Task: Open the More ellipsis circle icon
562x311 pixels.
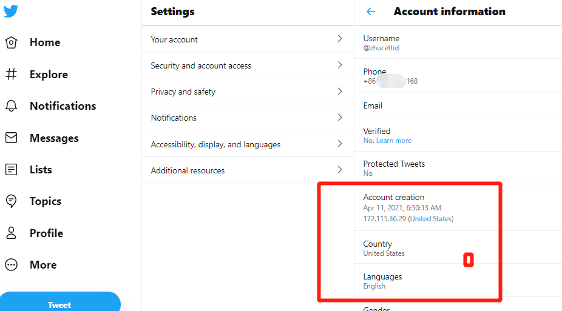Action: pos(11,265)
